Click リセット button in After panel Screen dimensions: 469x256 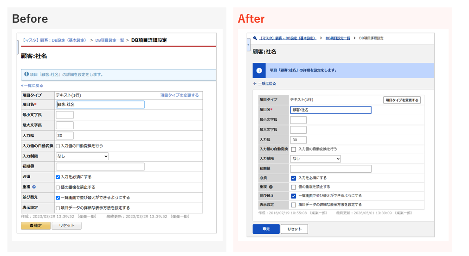coord(294,229)
